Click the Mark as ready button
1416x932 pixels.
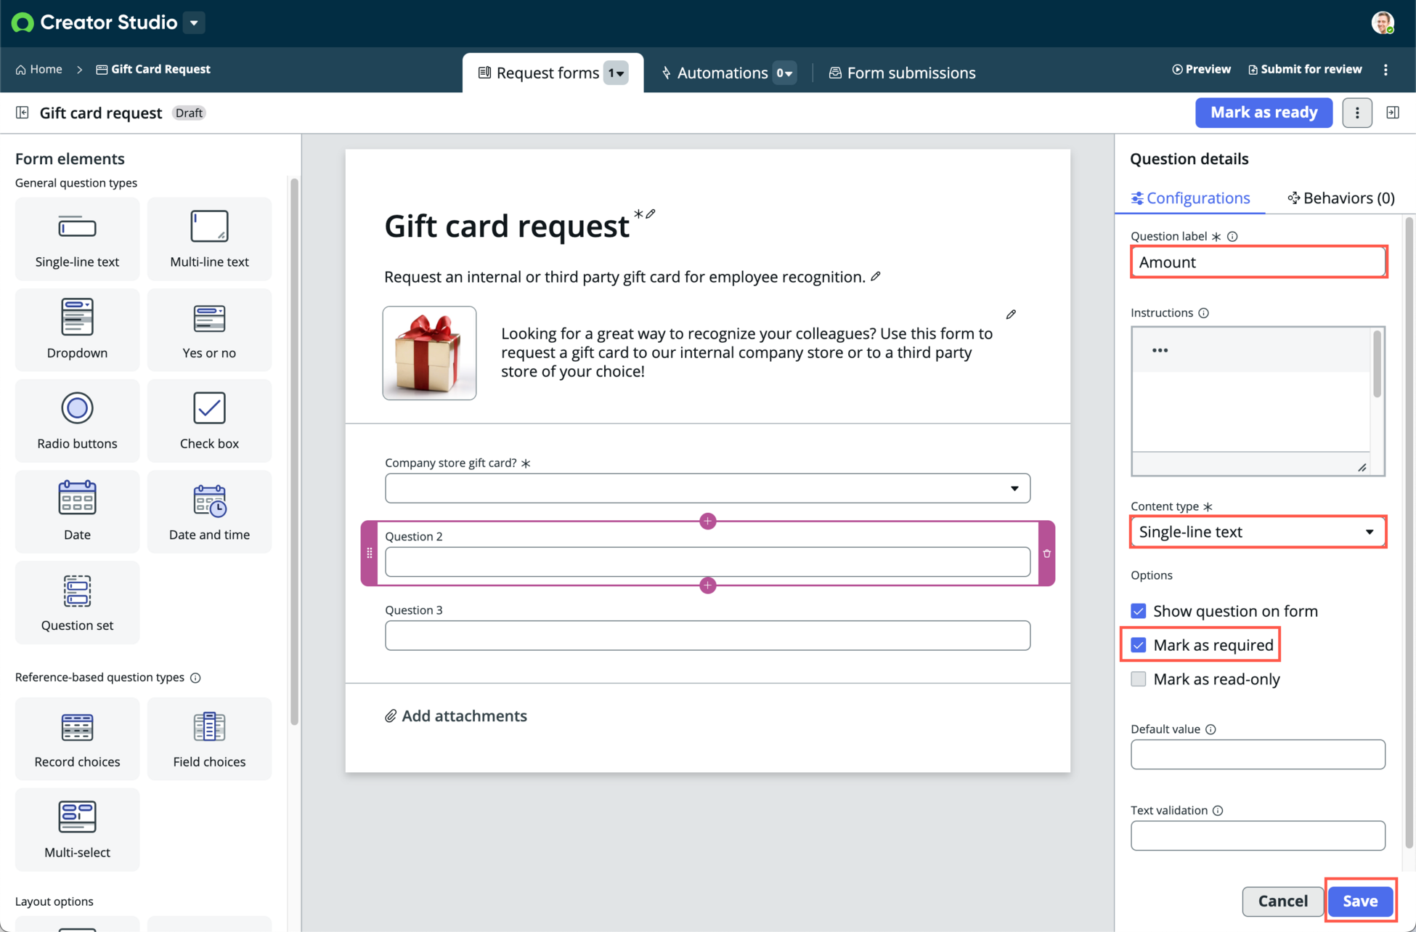[x=1264, y=113]
